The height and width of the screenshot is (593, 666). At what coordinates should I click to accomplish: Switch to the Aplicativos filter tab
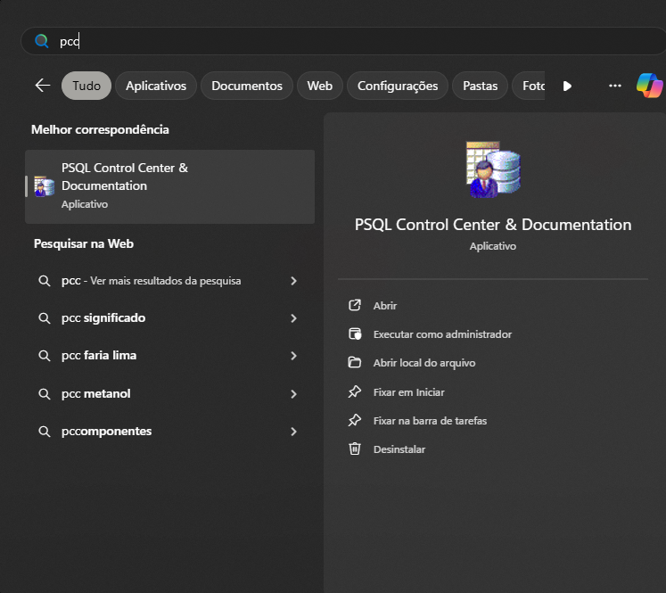(x=156, y=86)
